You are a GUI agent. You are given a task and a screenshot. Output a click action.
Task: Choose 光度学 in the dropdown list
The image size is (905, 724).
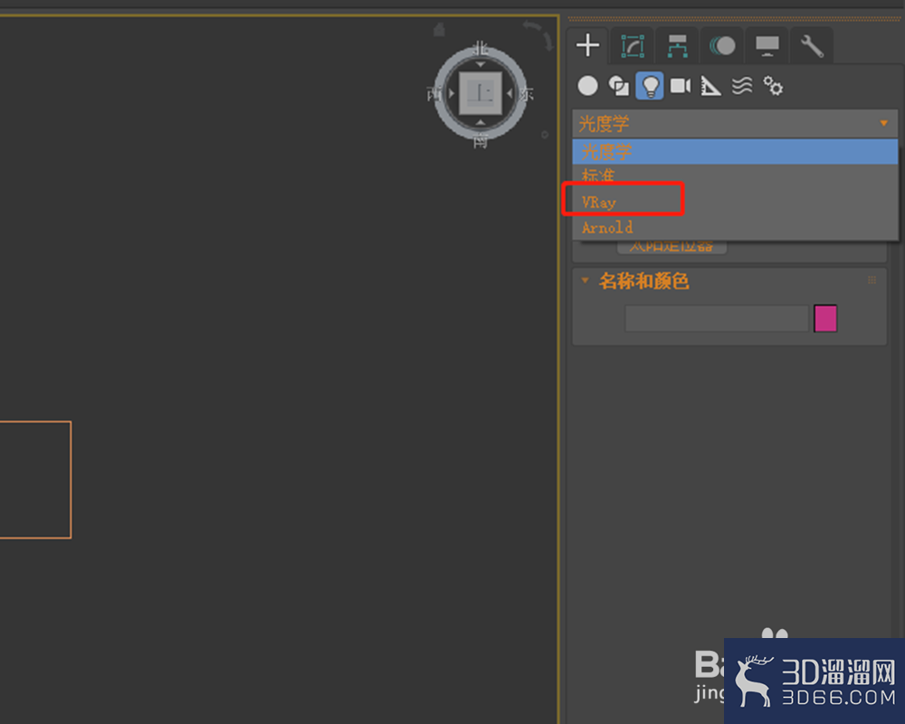[735, 151]
